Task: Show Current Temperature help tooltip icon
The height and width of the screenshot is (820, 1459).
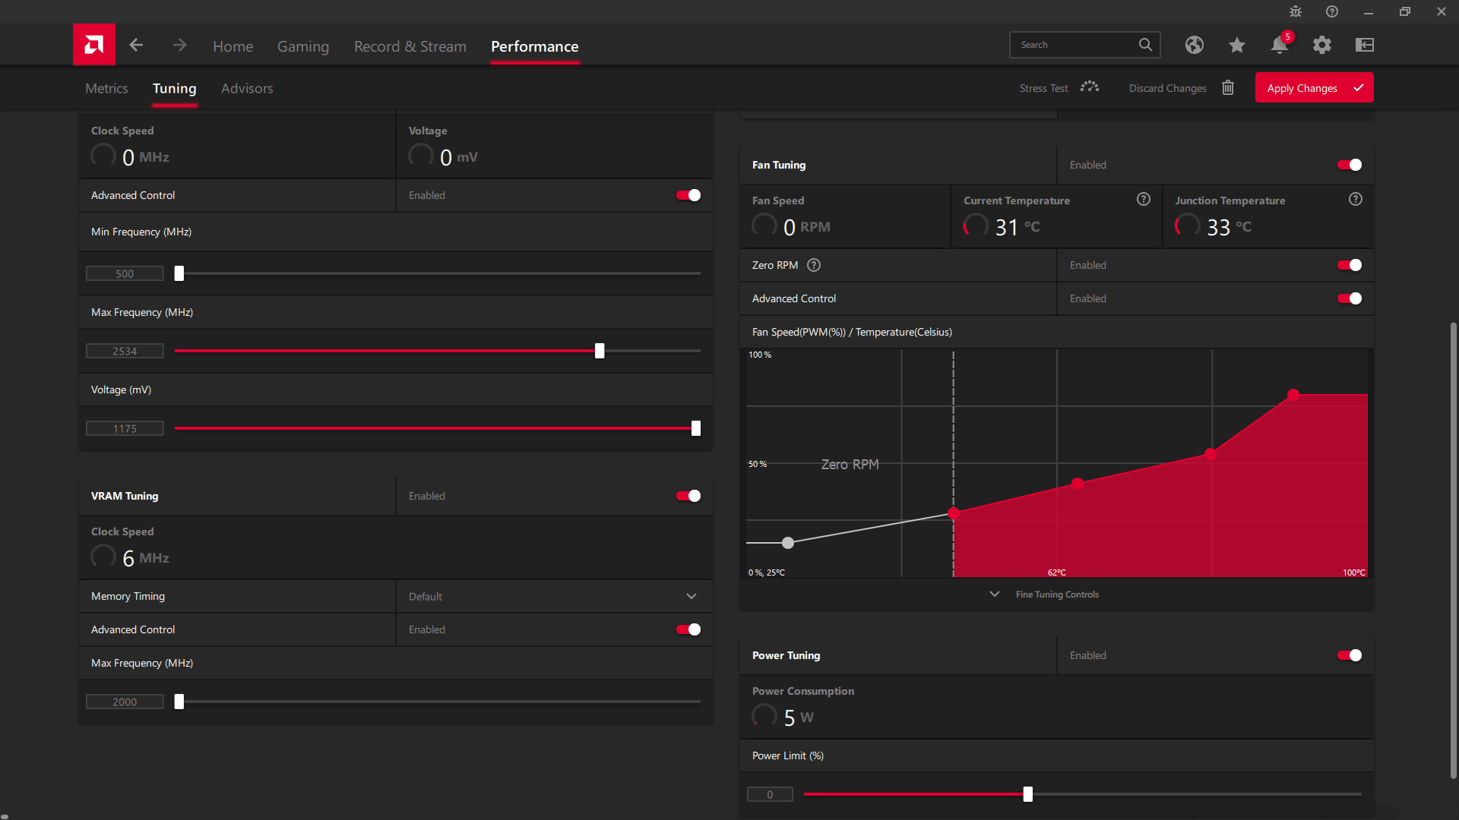Action: point(1144,199)
